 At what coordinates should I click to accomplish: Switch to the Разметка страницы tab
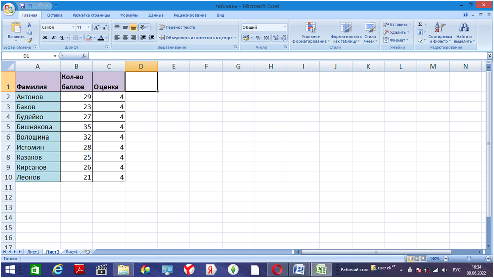pyautogui.click(x=91, y=15)
